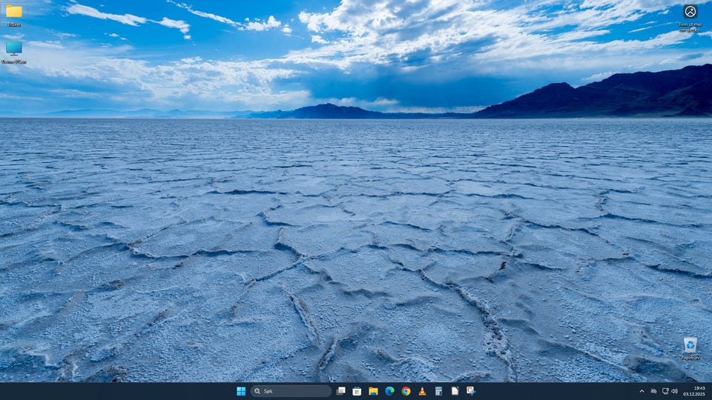Click the crossed-out cloud icon in the system tray
712x400 pixels.
point(653,391)
